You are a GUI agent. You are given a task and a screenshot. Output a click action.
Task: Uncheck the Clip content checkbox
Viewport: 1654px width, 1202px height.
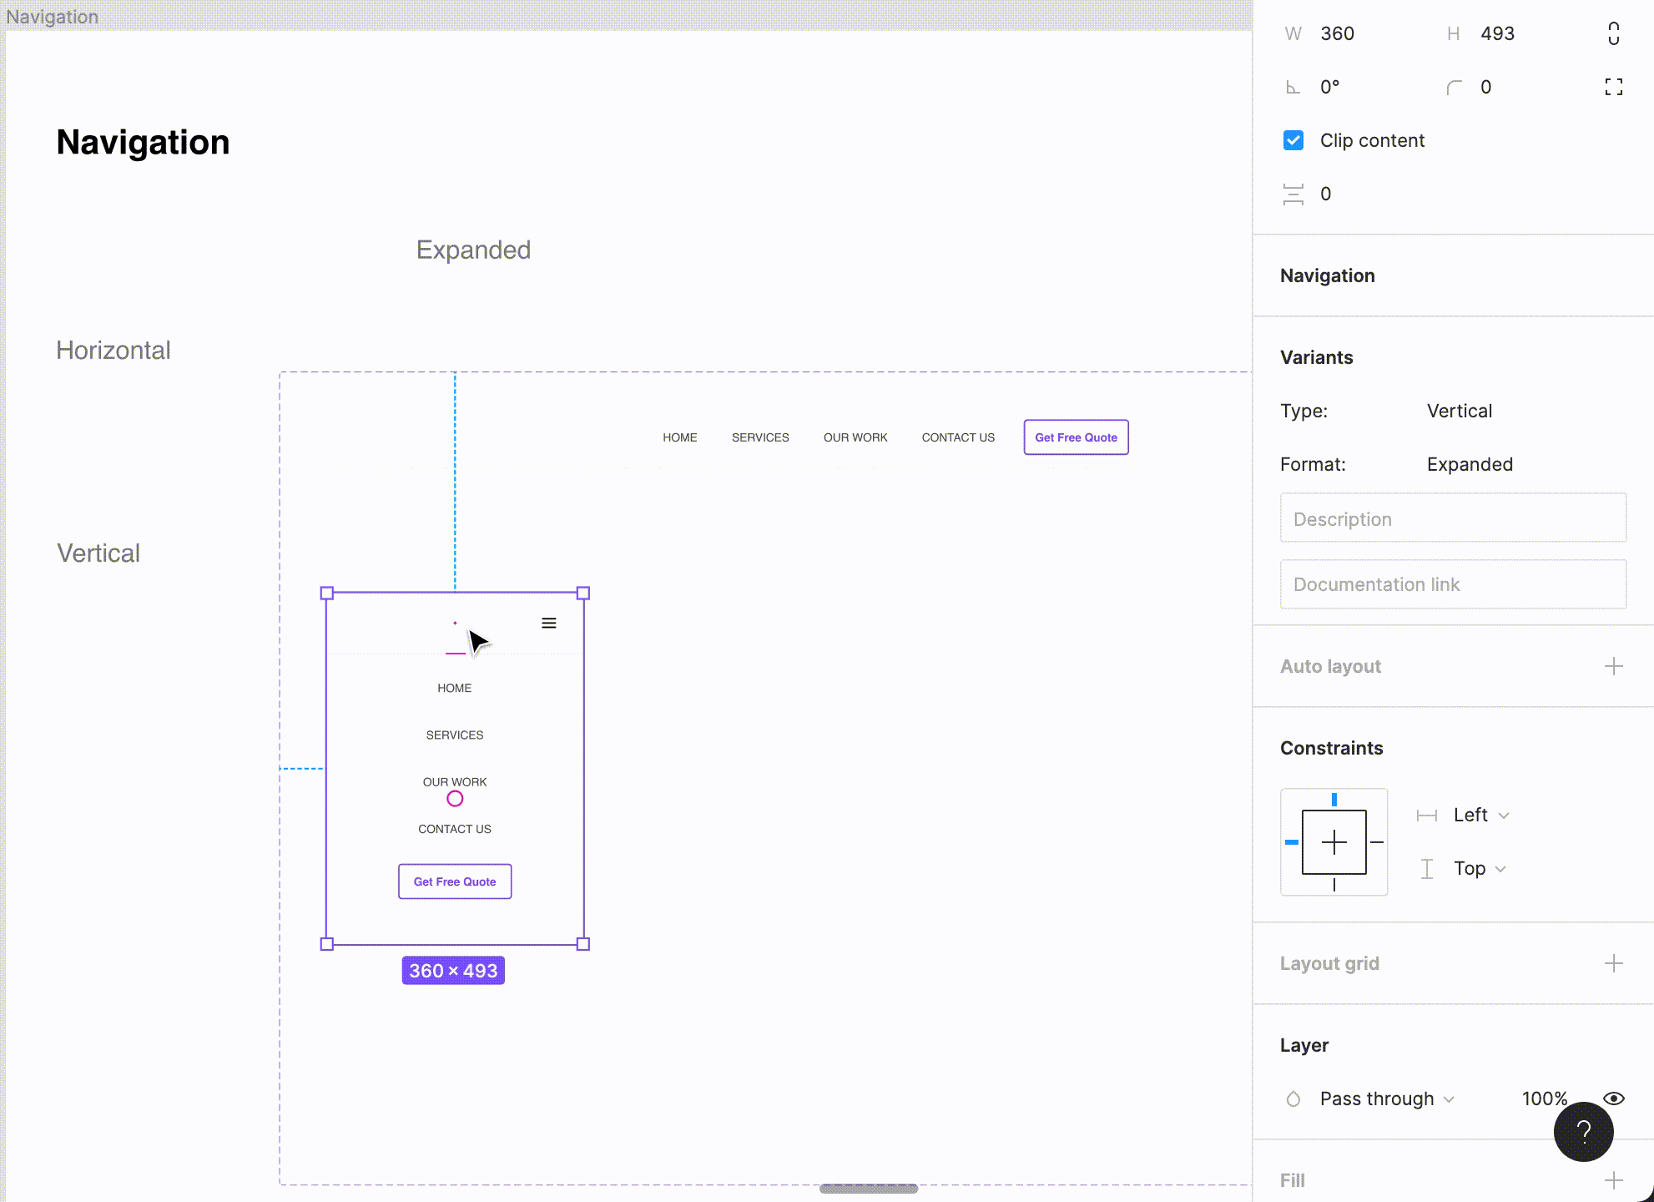(1293, 140)
